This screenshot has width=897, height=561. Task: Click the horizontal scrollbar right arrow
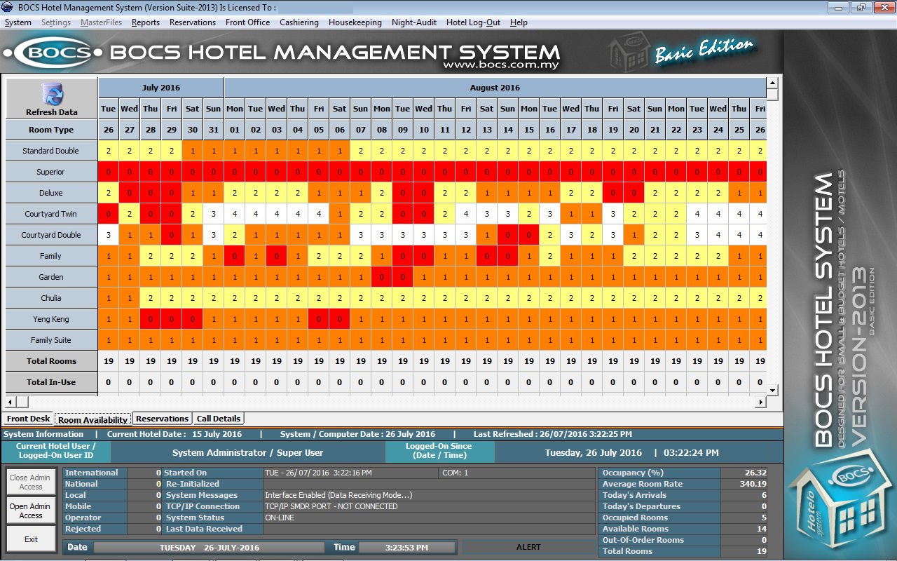click(x=761, y=402)
